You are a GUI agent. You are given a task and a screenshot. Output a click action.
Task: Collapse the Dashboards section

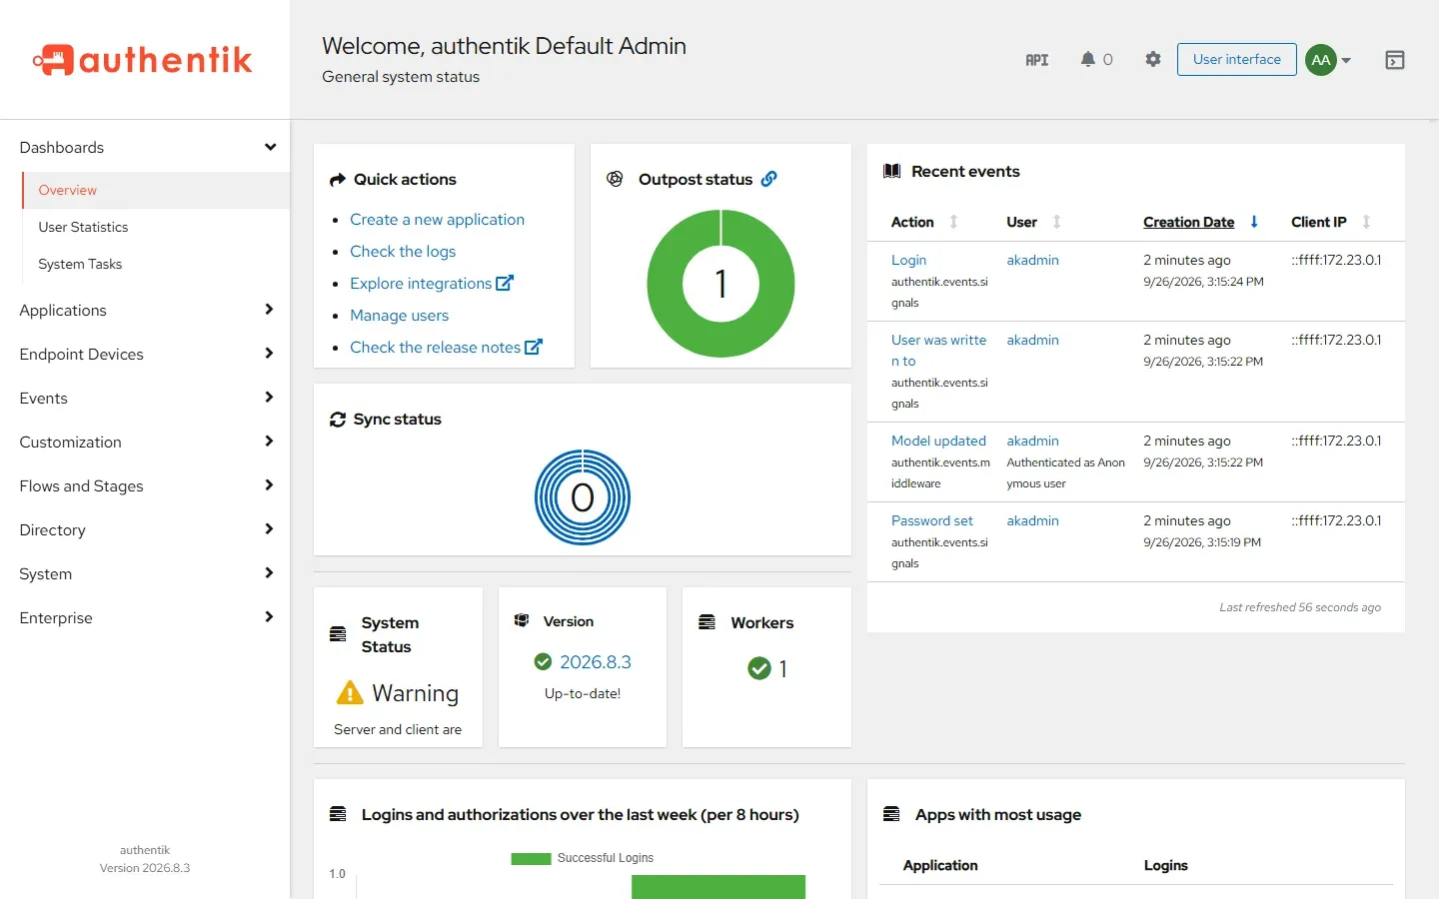tap(145, 147)
